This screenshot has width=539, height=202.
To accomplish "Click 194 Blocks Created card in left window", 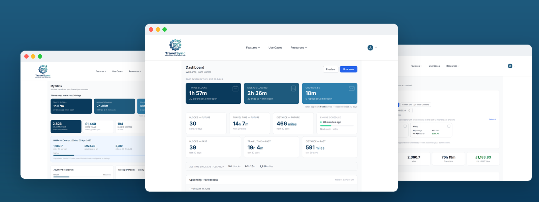I will (x=131, y=126).
